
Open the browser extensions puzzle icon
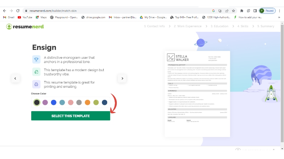click(x=242, y=11)
